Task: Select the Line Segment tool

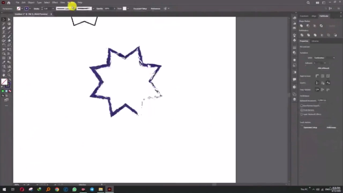Action: pyautogui.click(x=9, y=32)
